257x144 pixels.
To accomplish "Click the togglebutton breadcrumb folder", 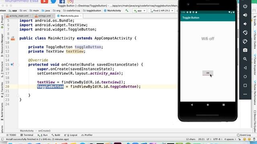I will [x=92, y=11].
